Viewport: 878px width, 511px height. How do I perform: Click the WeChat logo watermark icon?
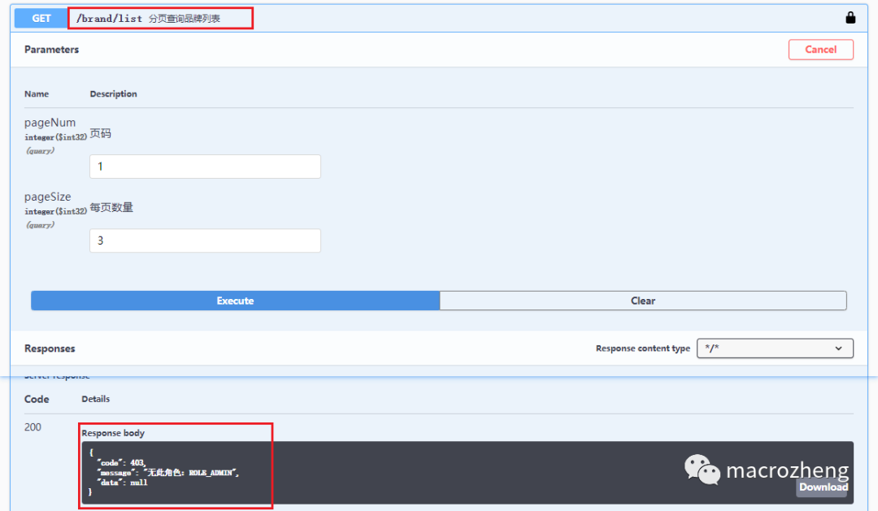pyautogui.click(x=702, y=470)
